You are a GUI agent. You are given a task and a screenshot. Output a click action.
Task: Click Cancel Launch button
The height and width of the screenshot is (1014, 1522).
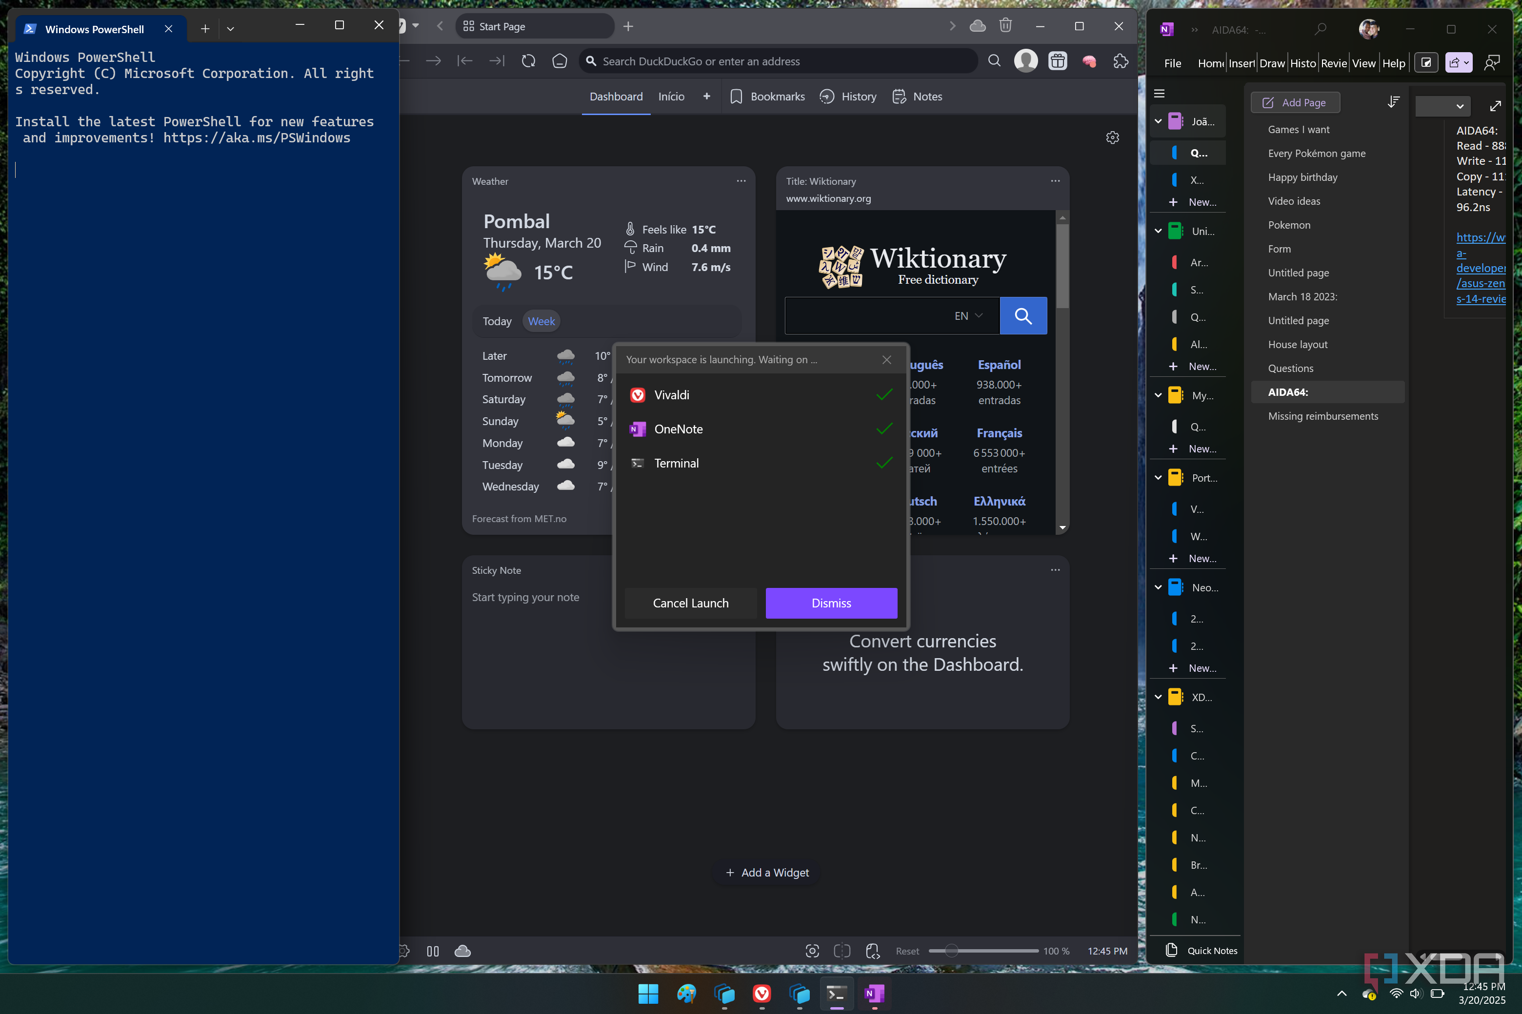[x=690, y=603]
